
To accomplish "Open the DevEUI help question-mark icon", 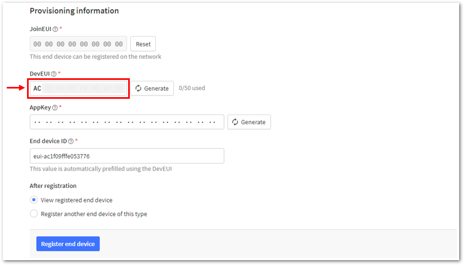I will point(54,74).
